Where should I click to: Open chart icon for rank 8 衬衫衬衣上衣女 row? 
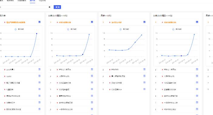(x=197, y=109)
